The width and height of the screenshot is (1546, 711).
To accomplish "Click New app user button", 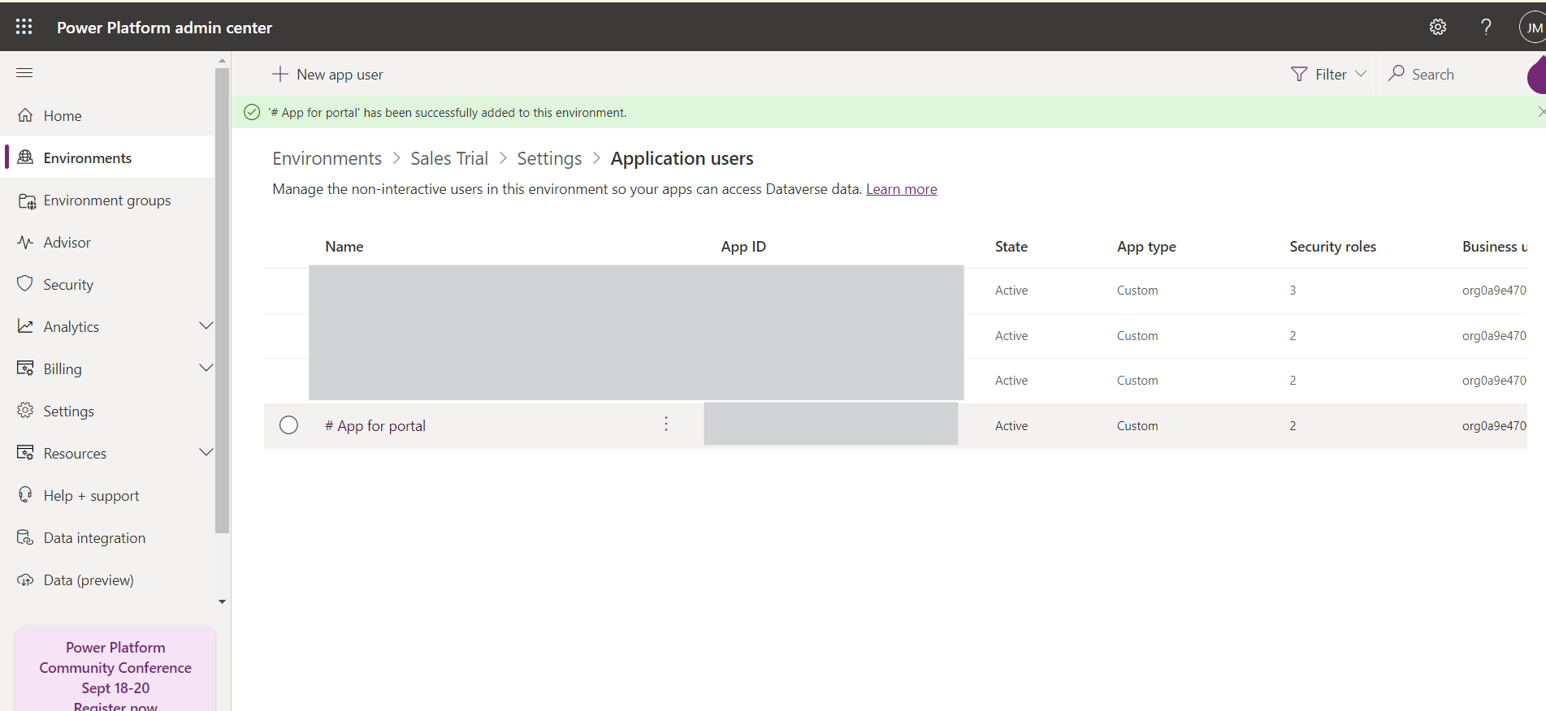I will click(x=327, y=75).
